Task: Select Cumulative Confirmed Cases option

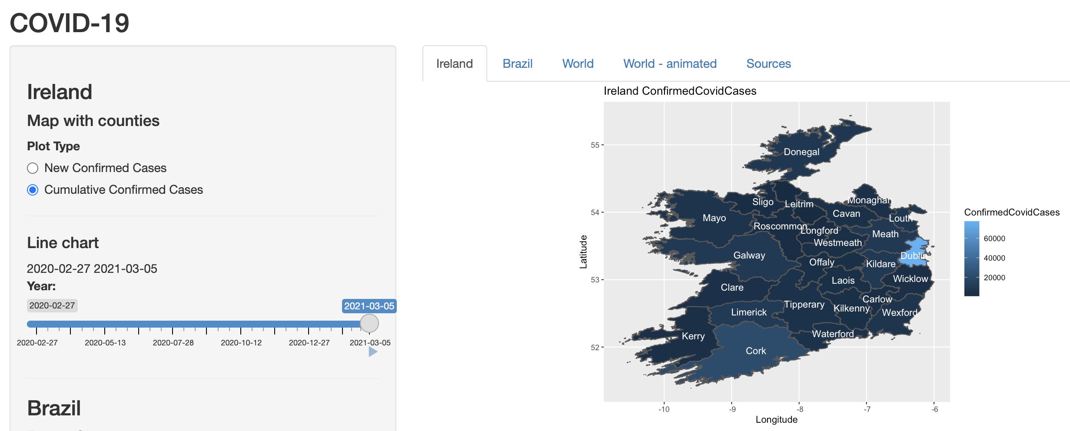Action: [32, 190]
